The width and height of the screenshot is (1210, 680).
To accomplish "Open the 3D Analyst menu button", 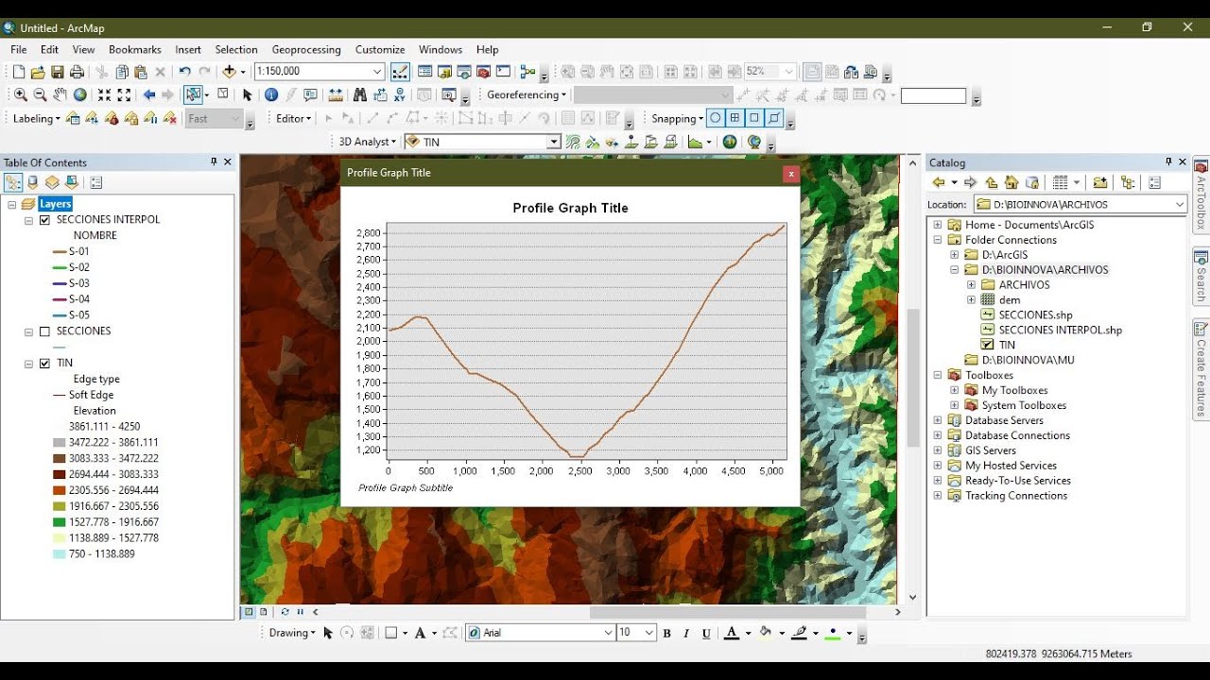I will click(x=368, y=143).
